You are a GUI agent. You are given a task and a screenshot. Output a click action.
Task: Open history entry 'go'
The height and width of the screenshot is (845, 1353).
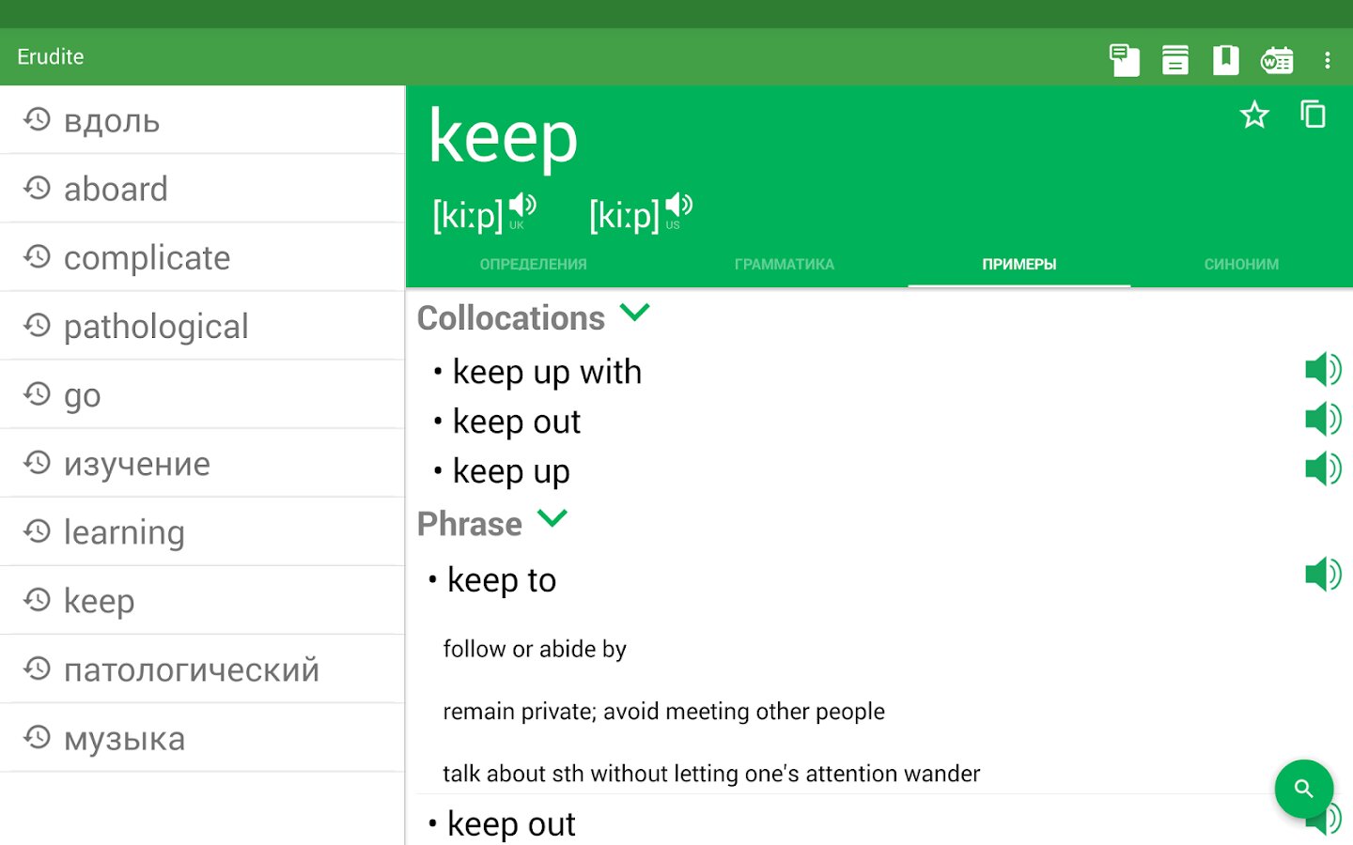pyautogui.click(x=202, y=394)
